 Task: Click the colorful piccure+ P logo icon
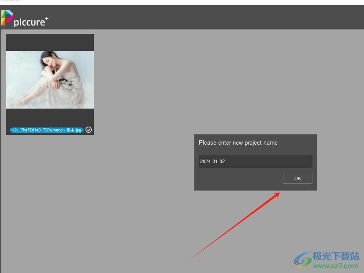click(7, 18)
